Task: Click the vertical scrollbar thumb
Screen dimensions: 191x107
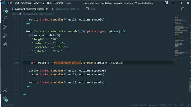Action: (190, 87)
